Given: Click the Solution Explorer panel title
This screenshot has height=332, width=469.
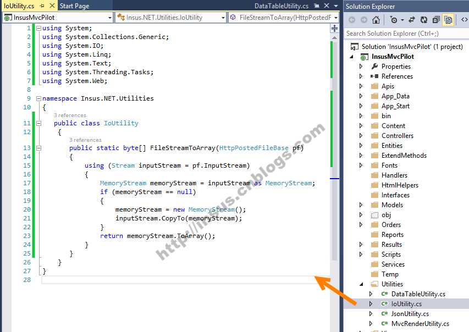Looking at the screenshot, I should click(x=370, y=6).
